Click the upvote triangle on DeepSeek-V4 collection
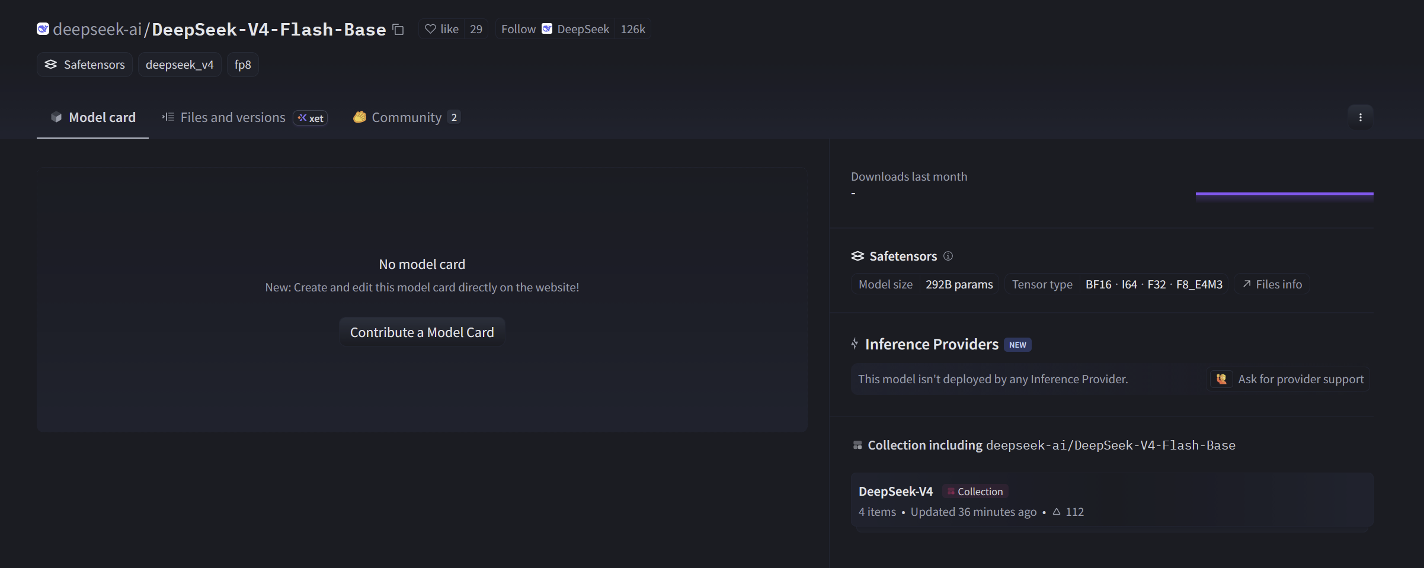Image resolution: width=1424 pixels, height=568 pixels. click(x=1056, y=512)
